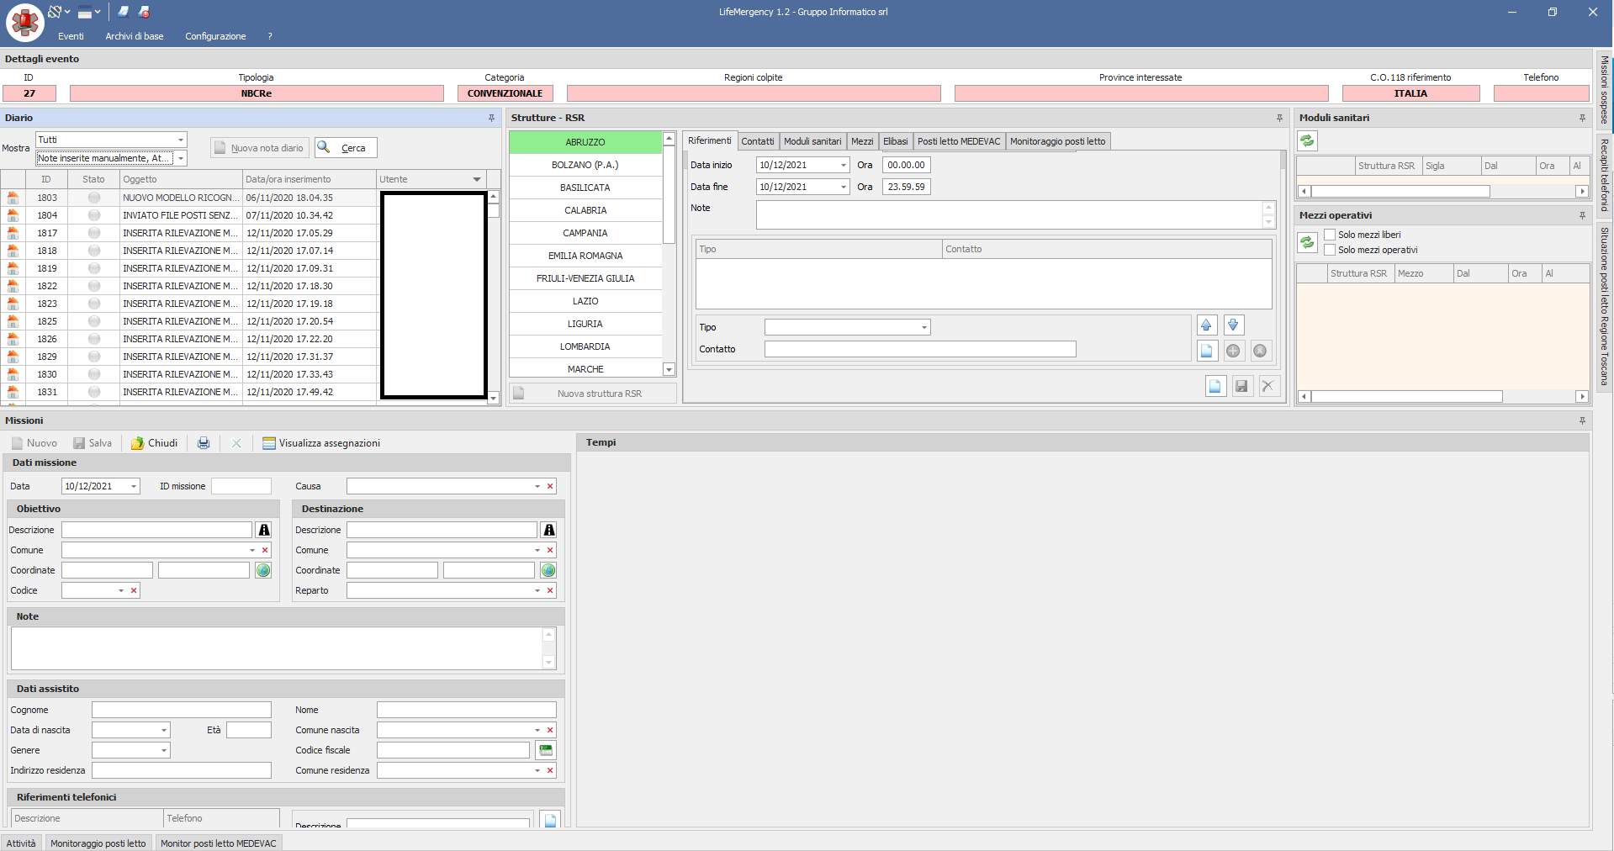Click the print icon in Missioni toolbar
The height and width of the screenshot is (851, 1614).
tap(204, 443)
